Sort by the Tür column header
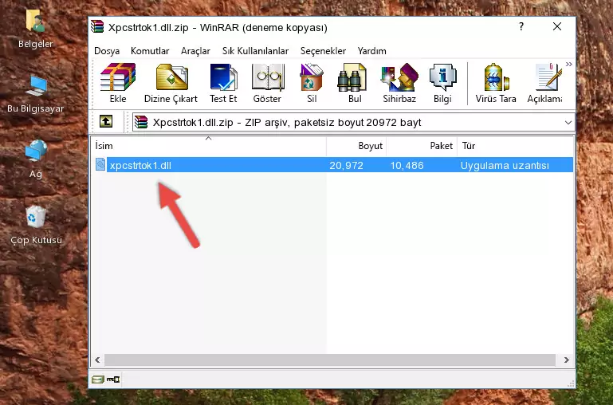613x405 pixels. (x=515, y=146)
